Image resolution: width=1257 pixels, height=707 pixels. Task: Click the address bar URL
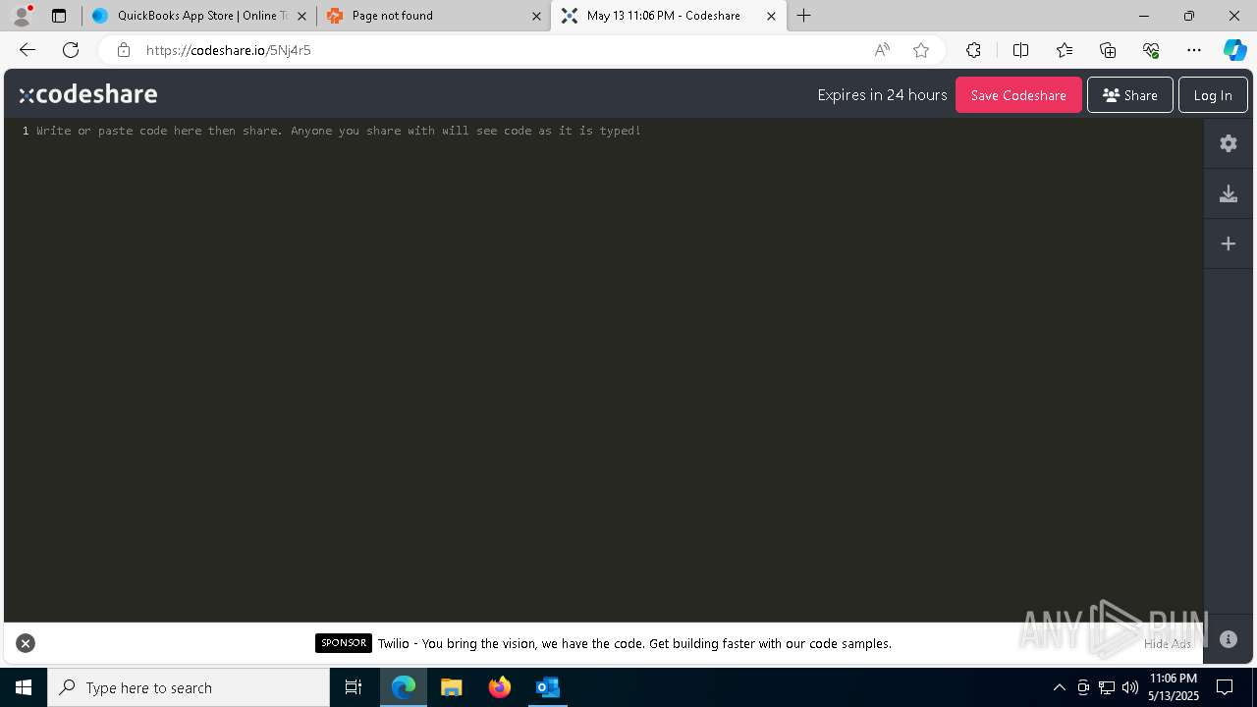point(229,50)
